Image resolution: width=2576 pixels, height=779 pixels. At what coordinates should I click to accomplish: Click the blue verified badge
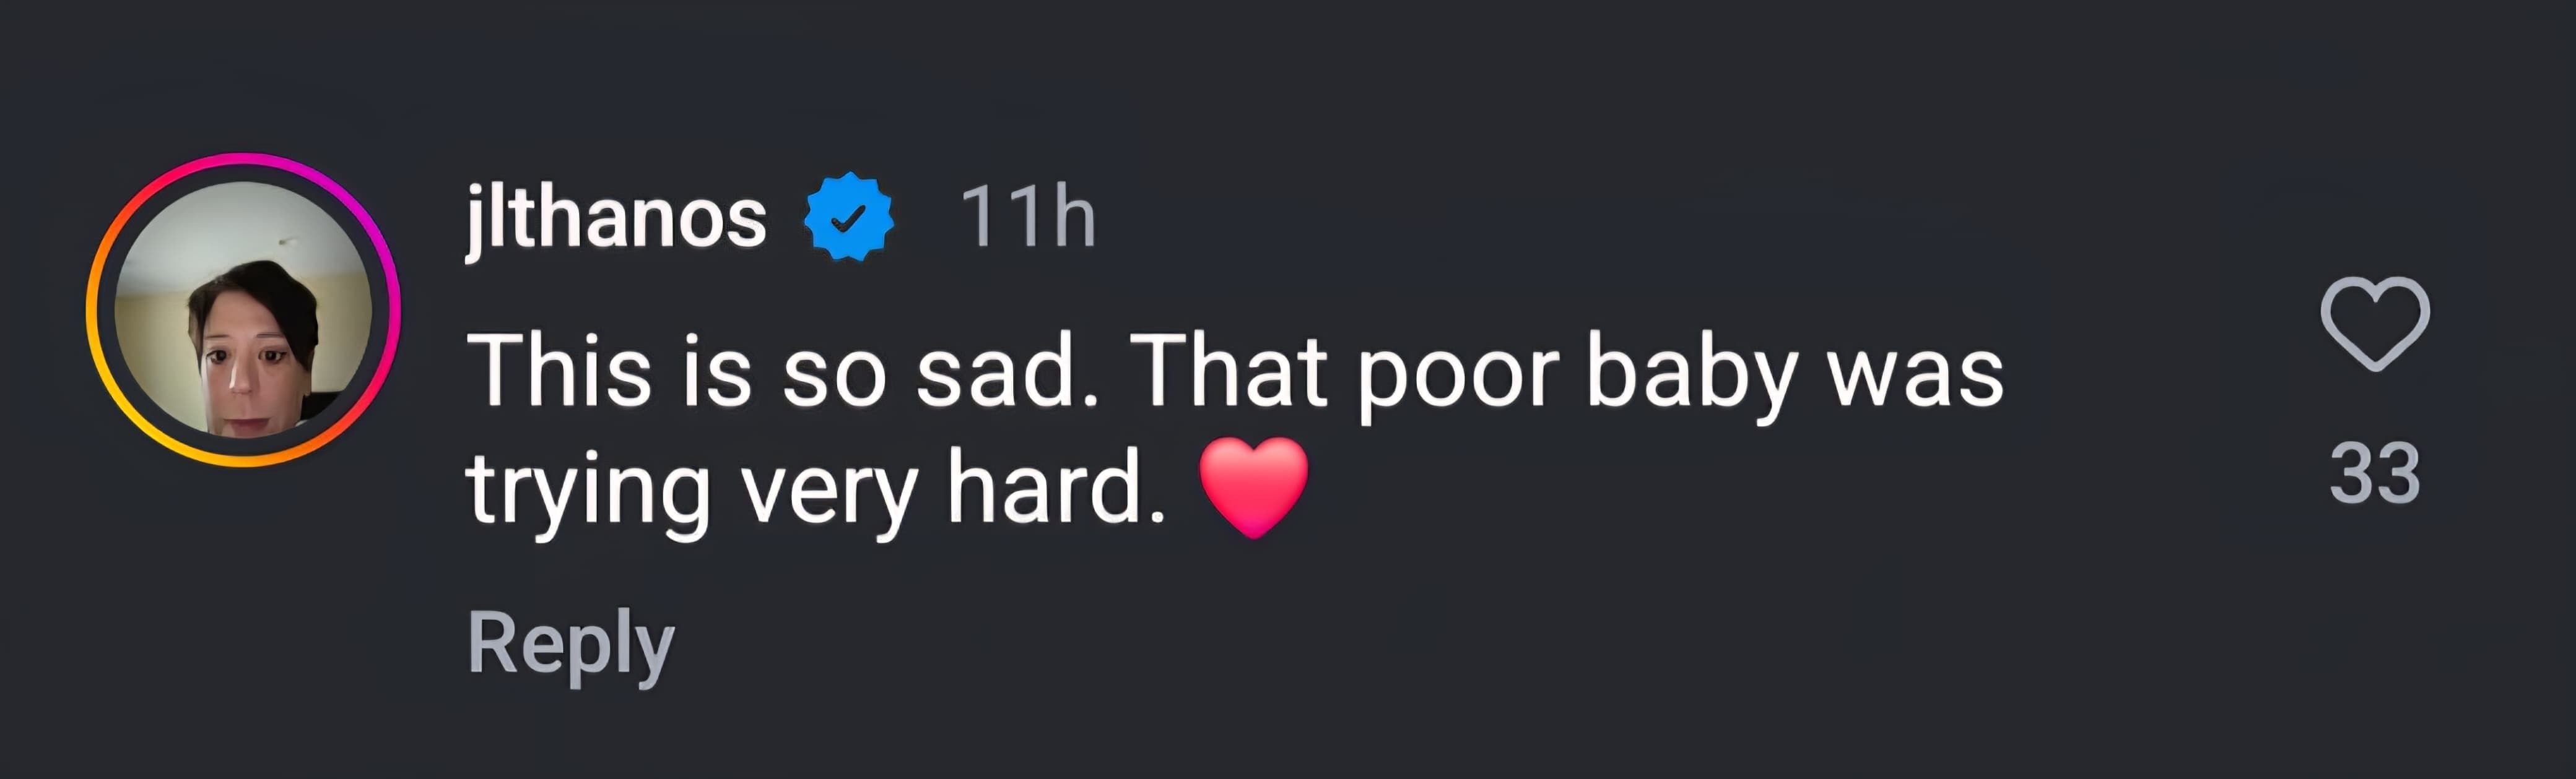848,217
